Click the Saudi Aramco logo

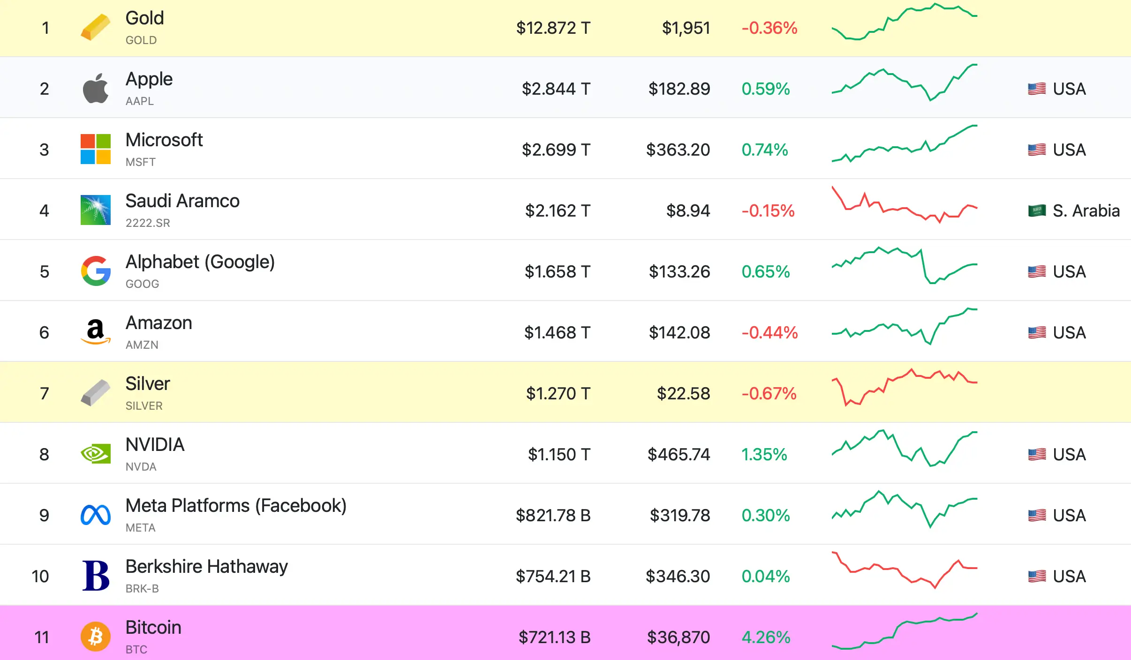coord(95,210)
